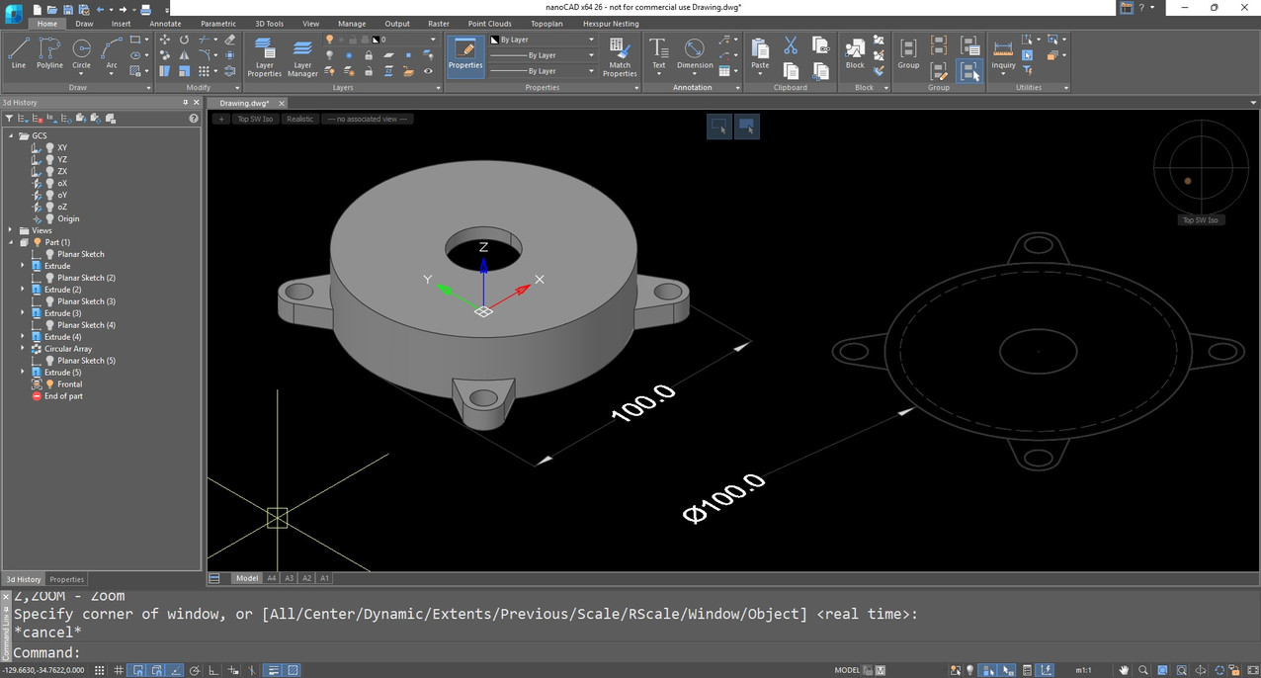Screen dimensions: 1261x678
Task: Toggle visibility bulb of Frontal
Action: tap(49, 384)
